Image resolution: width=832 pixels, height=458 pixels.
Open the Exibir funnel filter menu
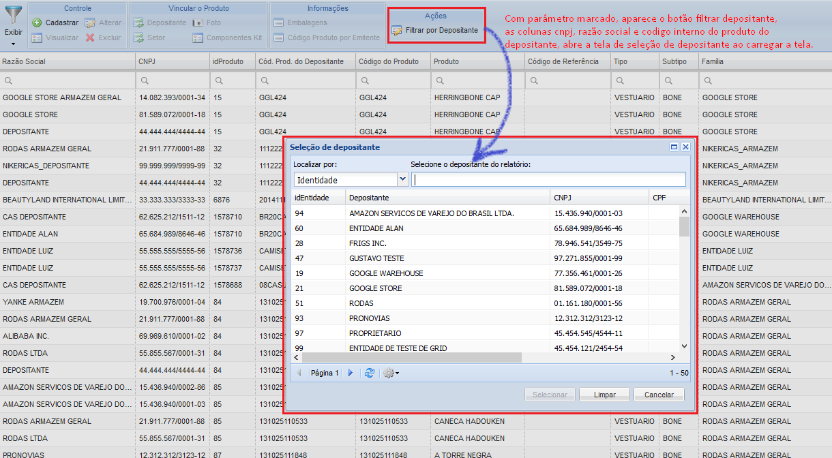[13, 24]
